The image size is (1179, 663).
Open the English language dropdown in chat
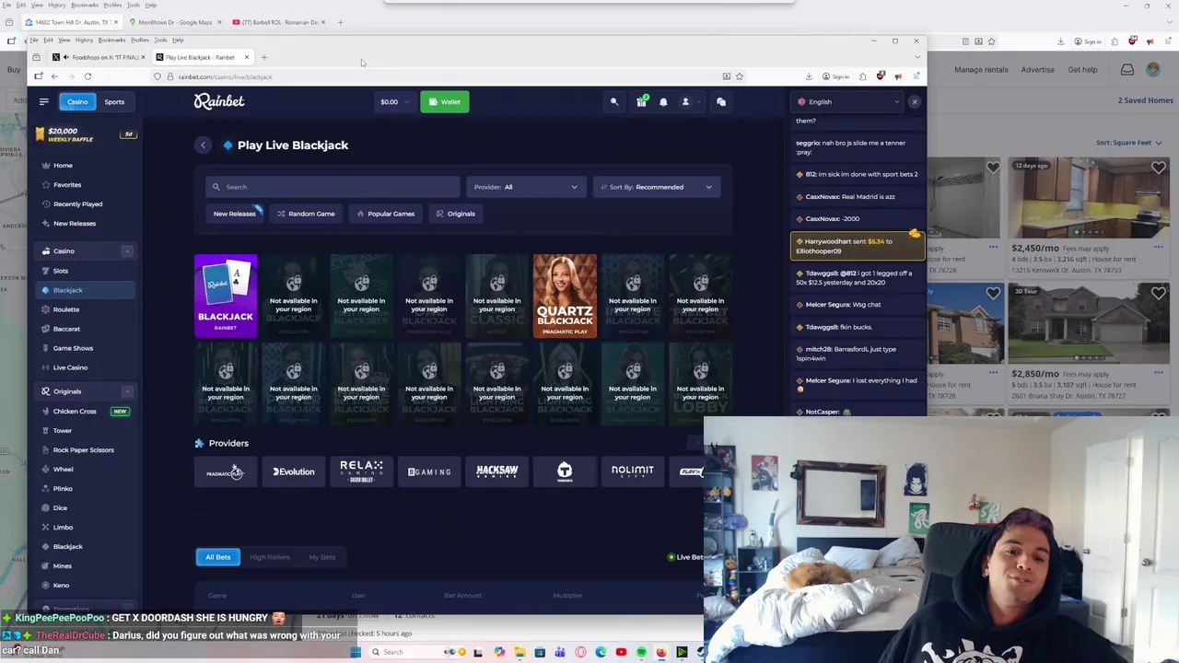[x=848, y=102]
